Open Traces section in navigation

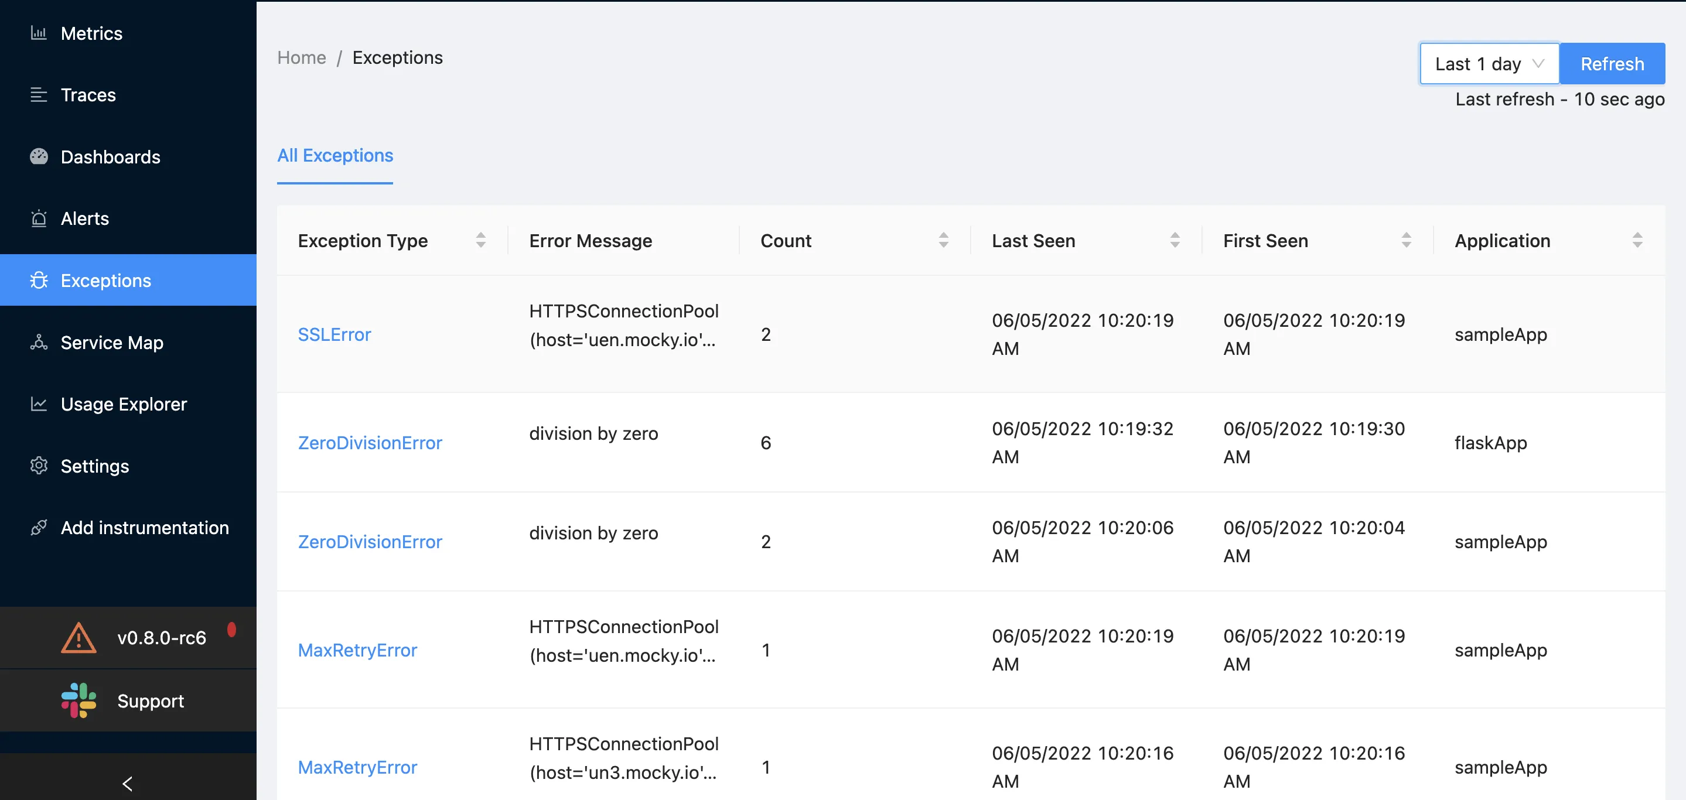pos(88,94)
